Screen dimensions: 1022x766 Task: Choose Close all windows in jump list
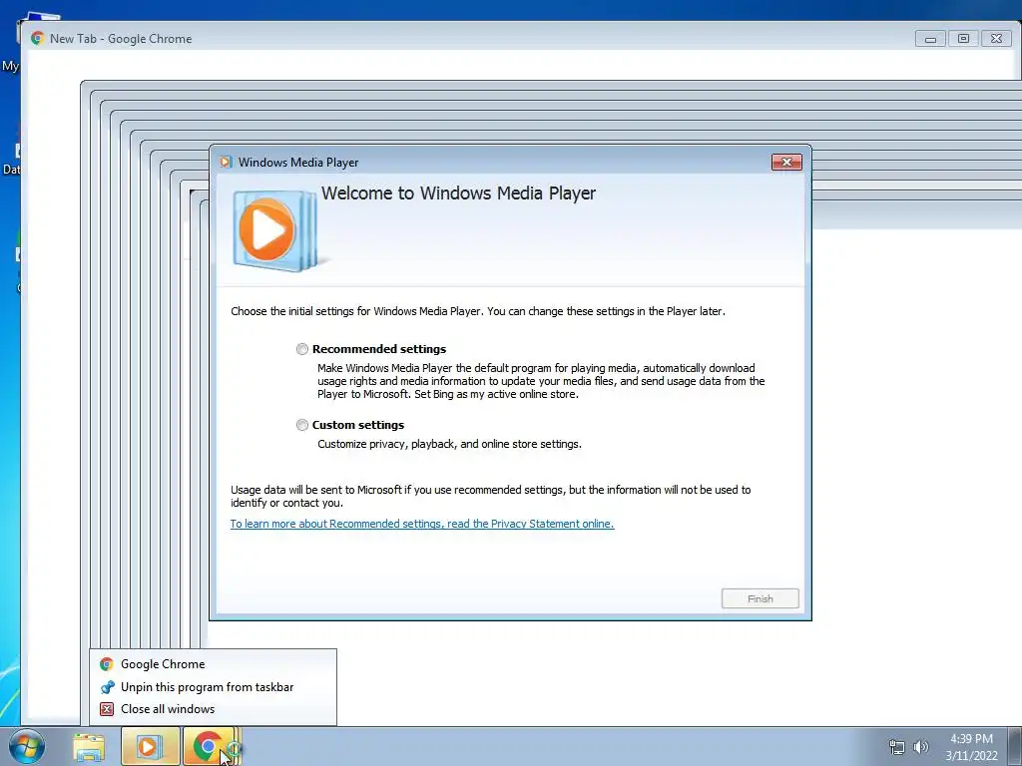pos(214,709)
